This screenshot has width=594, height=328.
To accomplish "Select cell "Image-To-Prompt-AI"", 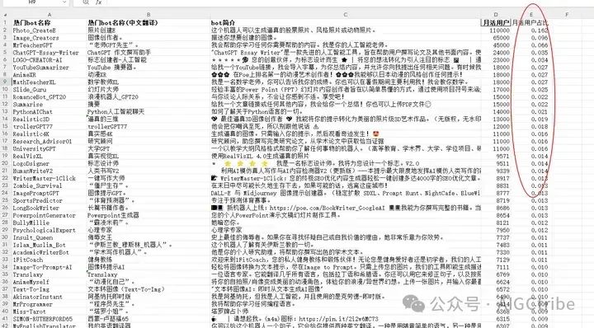I will pos(42,267).
